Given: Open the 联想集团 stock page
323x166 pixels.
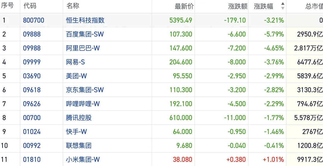Looking at the screenshot, I should tap(79, 146).
